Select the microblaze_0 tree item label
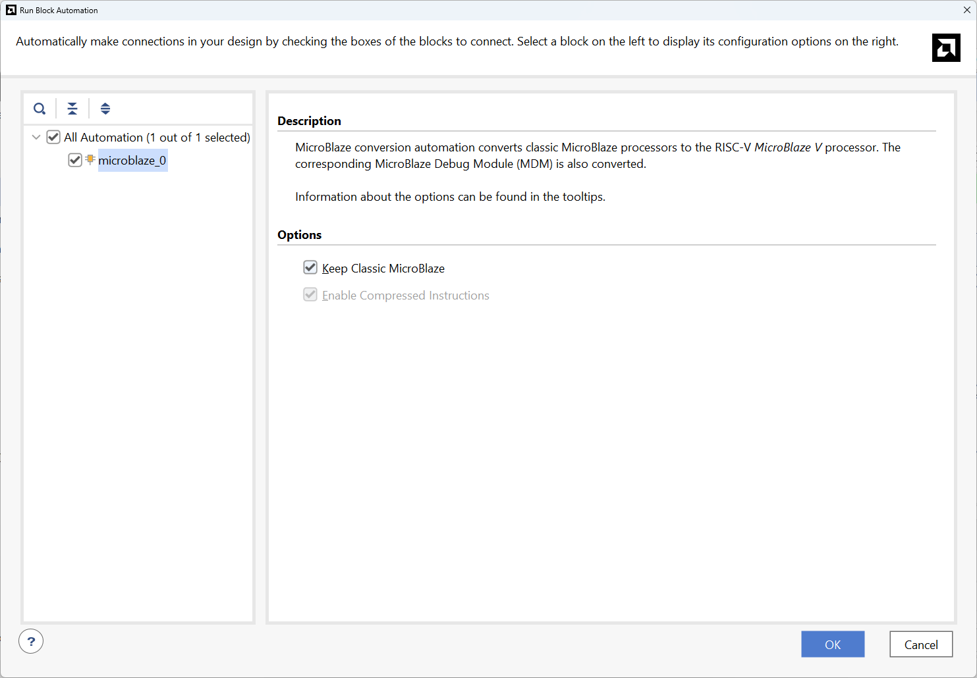The height and width of the screenshot is (678, 977). (132, 160)
